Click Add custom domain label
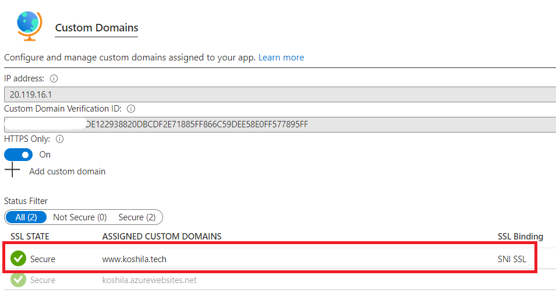Image resolution: width=556 pixels, height=304 pixels. 68,171
